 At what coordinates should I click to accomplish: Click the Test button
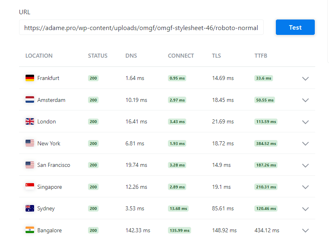click(295, 27)
